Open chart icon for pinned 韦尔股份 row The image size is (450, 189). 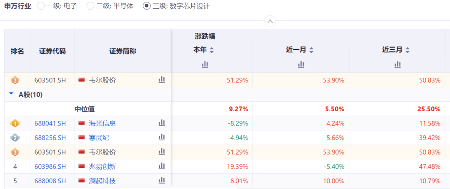click(x=162, y=80)
